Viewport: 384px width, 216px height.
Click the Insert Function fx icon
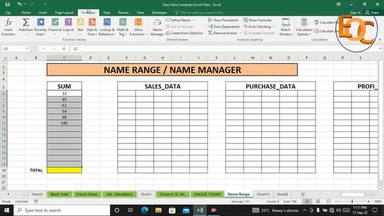coord(8,23)
